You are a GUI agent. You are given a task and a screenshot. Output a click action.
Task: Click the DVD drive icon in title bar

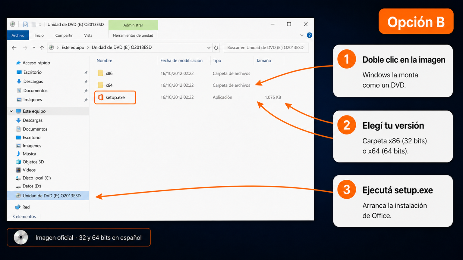tap(13, 24)
